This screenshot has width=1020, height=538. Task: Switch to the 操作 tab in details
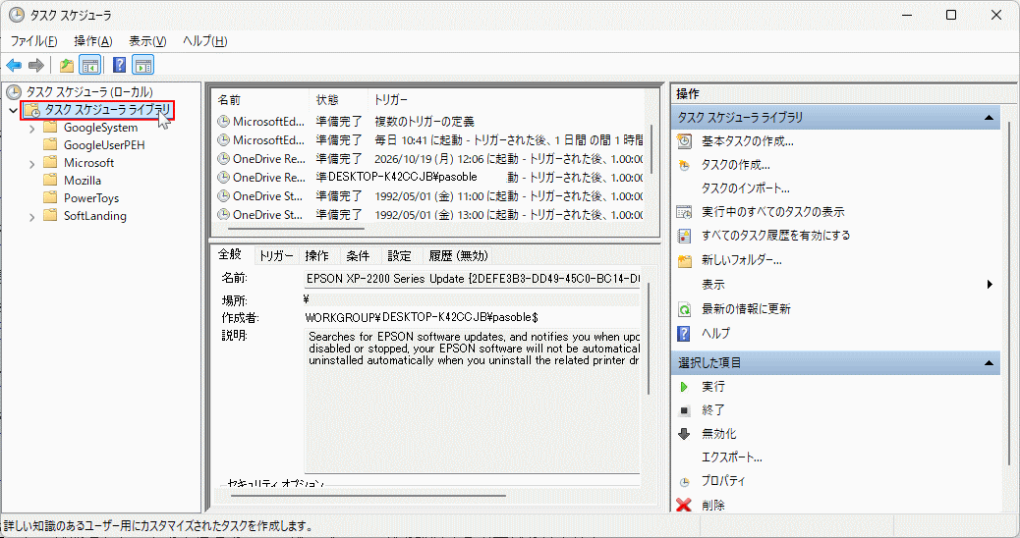pos(316,256)
